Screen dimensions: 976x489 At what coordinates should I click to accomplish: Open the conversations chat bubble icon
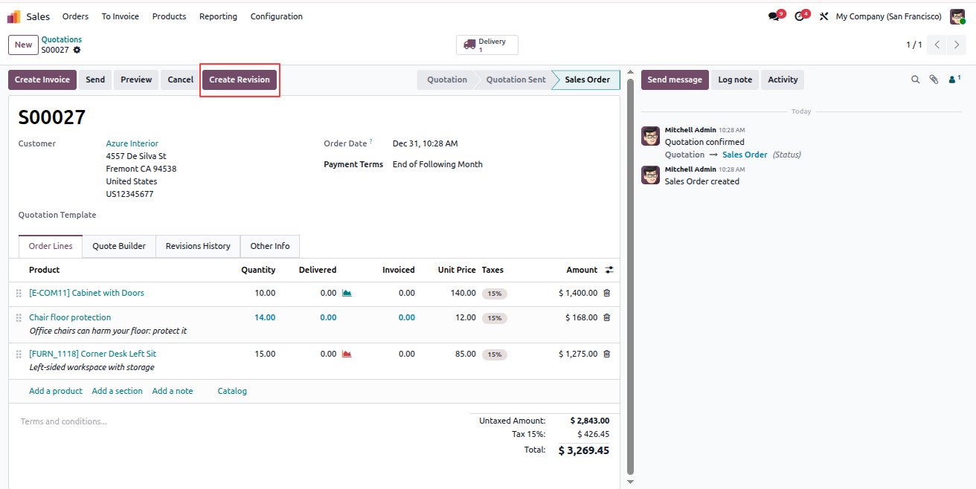point(775,16)
